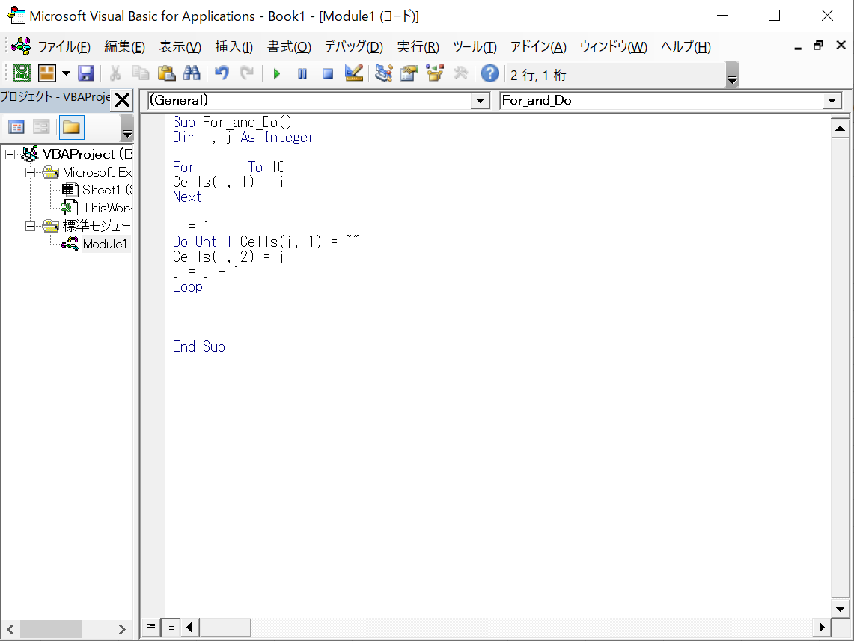Undo the last edit
This screenshot has height=641, width=854.
(221, 73)
